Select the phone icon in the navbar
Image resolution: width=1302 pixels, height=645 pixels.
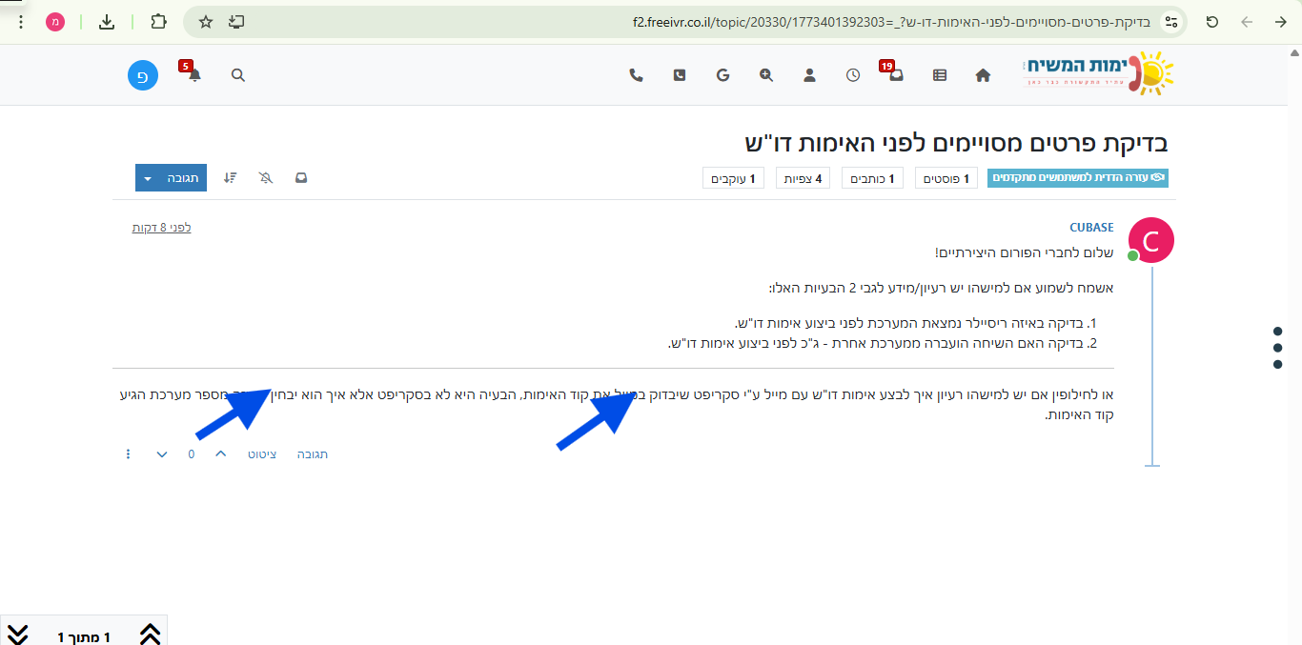636,74
